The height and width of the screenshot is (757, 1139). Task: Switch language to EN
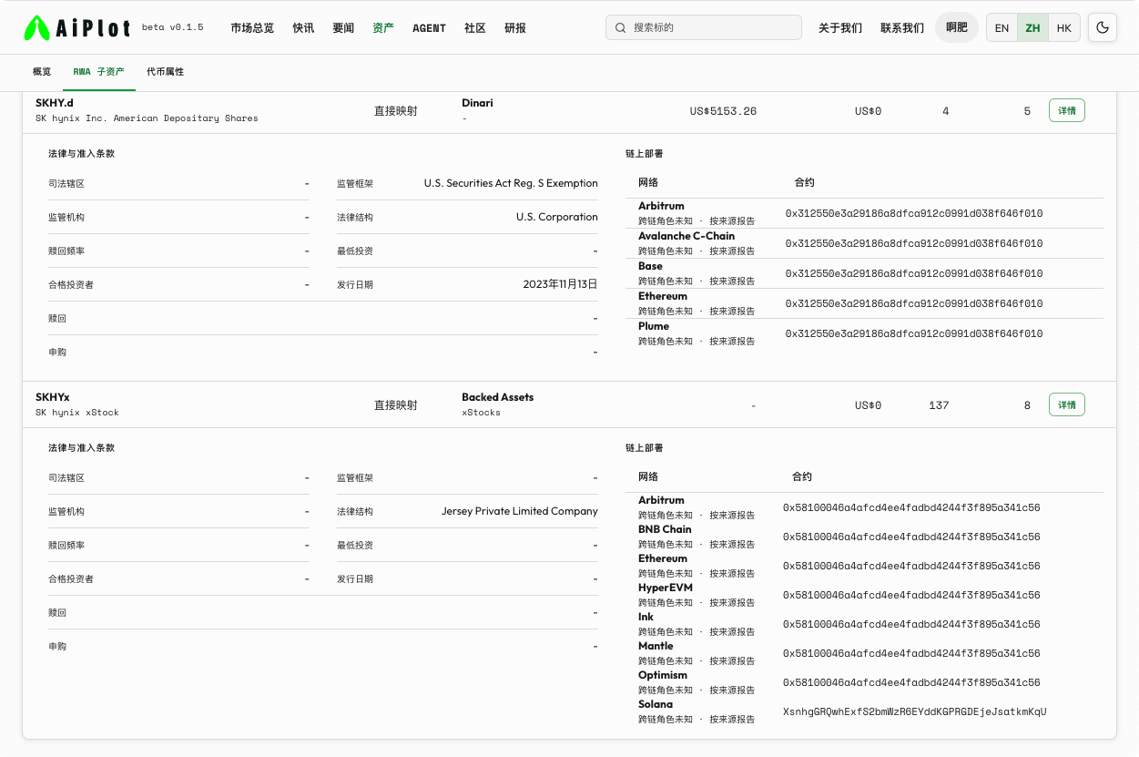click(1002, 27)
